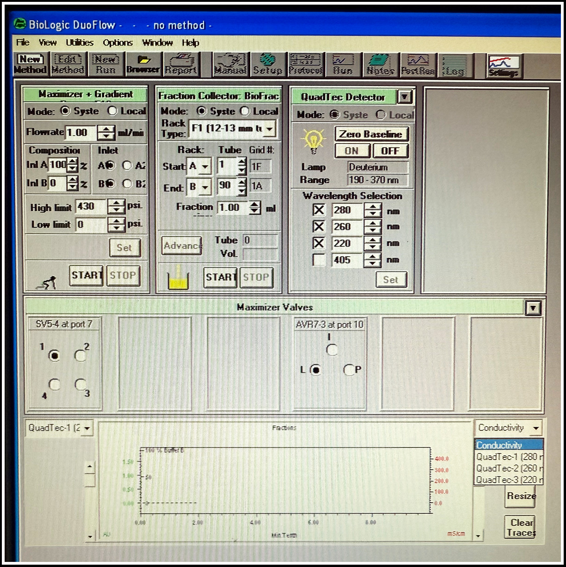The height and width of the screenshot is (567, 566).
Task: Click the yellow beaker fraction collector icon
Action: [x=178, y=278]
